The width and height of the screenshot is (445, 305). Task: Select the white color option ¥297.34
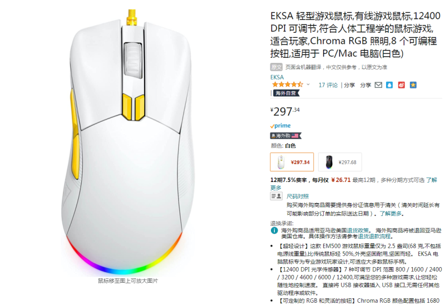[291, 162]
